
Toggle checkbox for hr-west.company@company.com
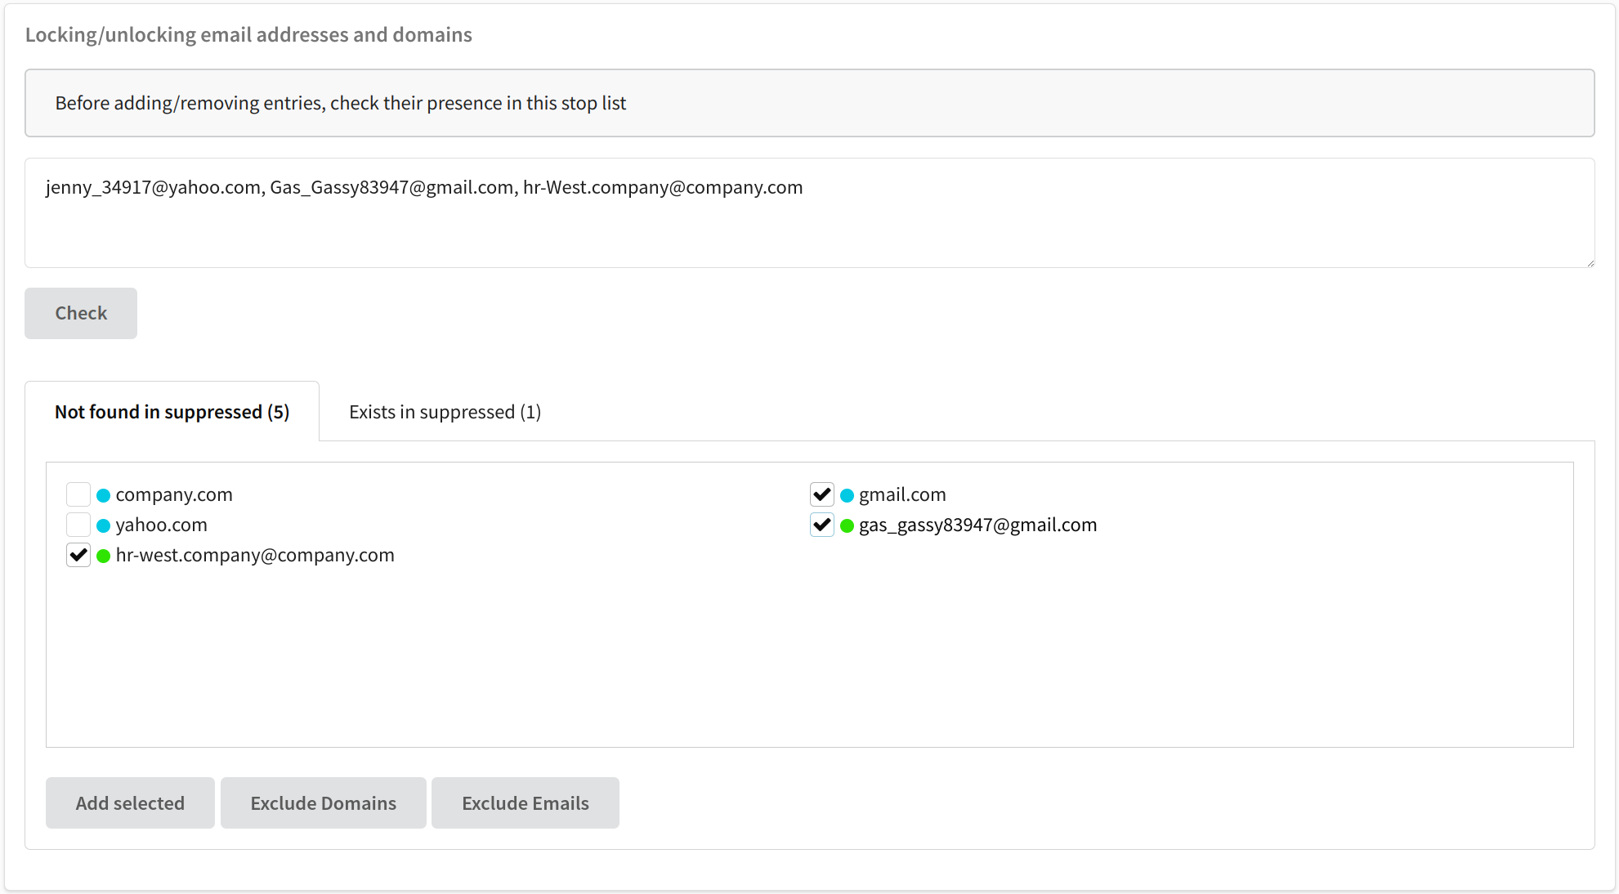click(x=79, y=554)
